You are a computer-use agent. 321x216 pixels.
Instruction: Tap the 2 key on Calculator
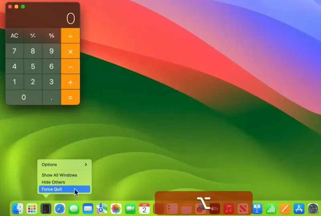click(33, 82)
